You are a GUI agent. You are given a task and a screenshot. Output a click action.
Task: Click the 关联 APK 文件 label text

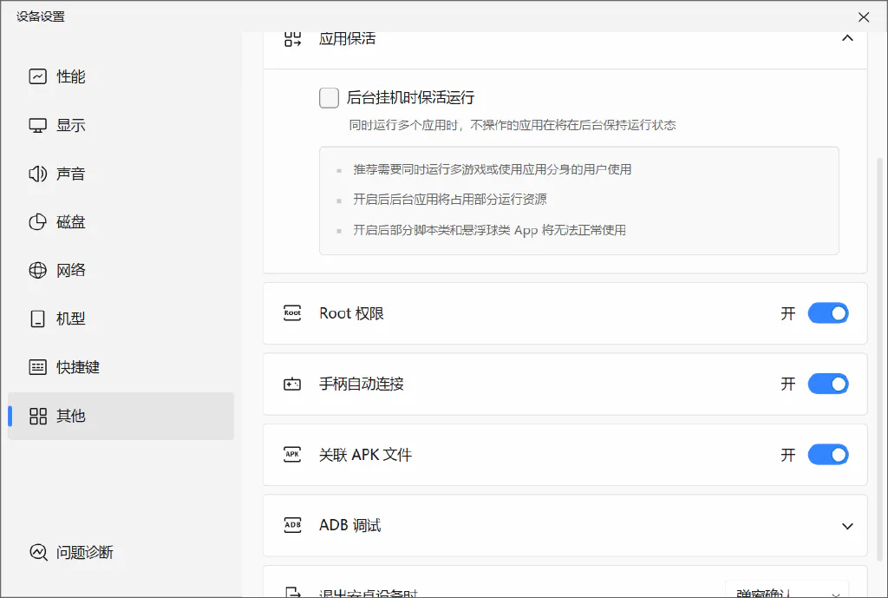coord(365,455)
